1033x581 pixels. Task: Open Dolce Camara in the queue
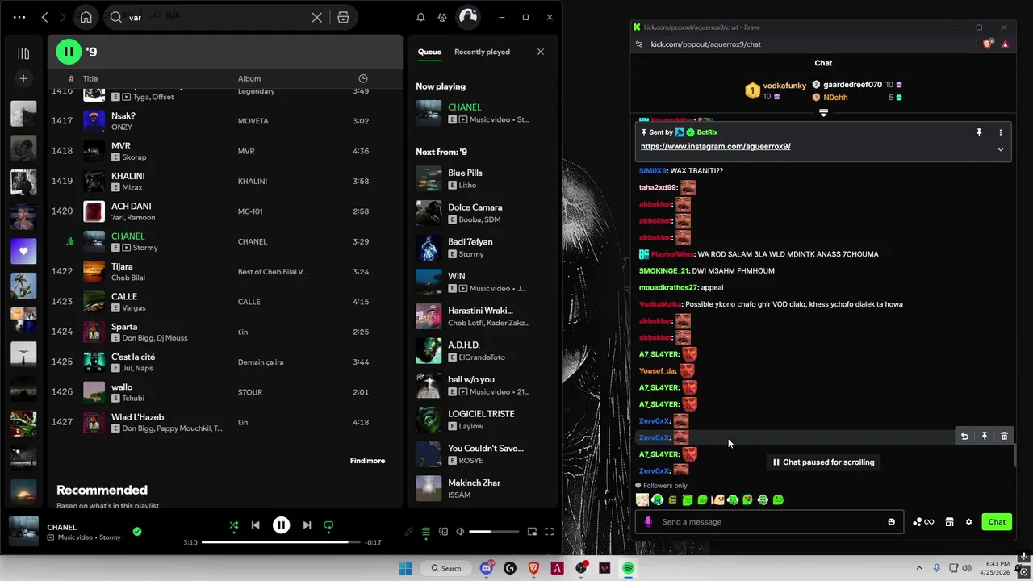point(481,213)
